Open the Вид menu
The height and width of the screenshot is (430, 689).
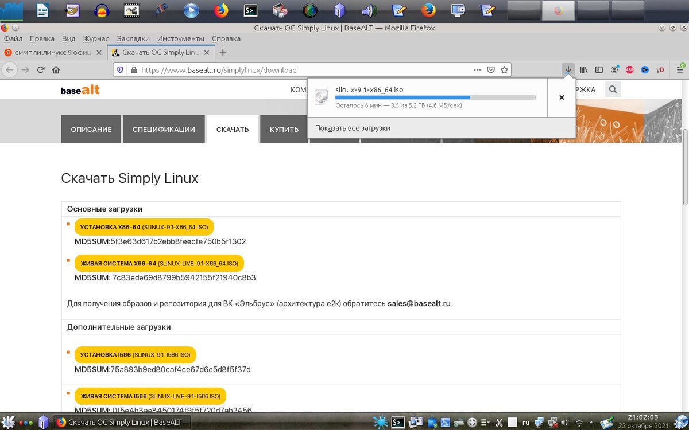[x=68, y=38]
